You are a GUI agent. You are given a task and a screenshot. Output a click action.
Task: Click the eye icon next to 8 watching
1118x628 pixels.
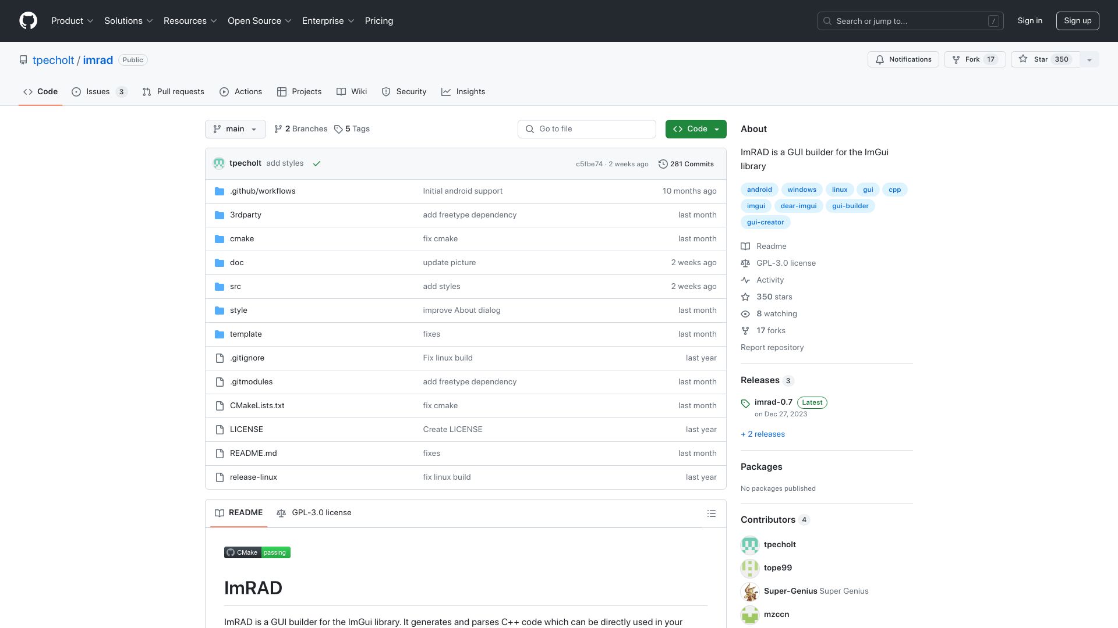pos(745,314)
